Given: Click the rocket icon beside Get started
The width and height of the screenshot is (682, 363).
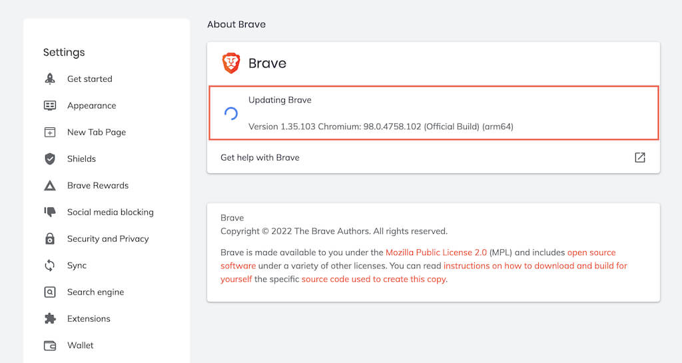Looking at the screenshot, I should pyautogui.click(x=50, y=79).
